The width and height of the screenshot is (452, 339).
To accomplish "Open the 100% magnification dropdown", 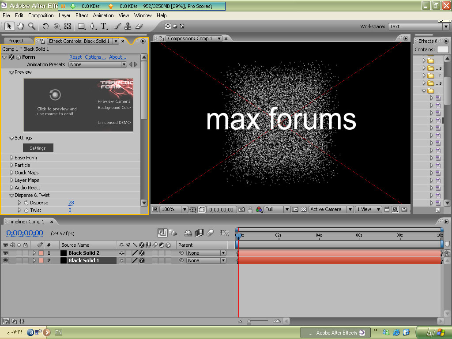I will pos(174,210).
